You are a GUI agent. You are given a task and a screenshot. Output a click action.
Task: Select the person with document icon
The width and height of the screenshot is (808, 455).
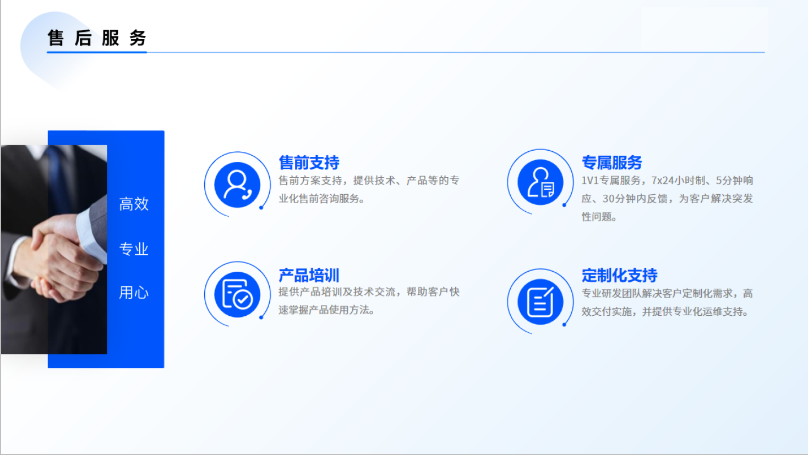(x=541, y=183)
